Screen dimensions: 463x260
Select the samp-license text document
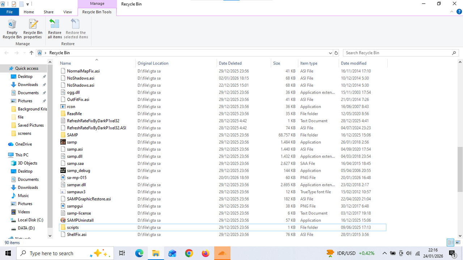79,213
